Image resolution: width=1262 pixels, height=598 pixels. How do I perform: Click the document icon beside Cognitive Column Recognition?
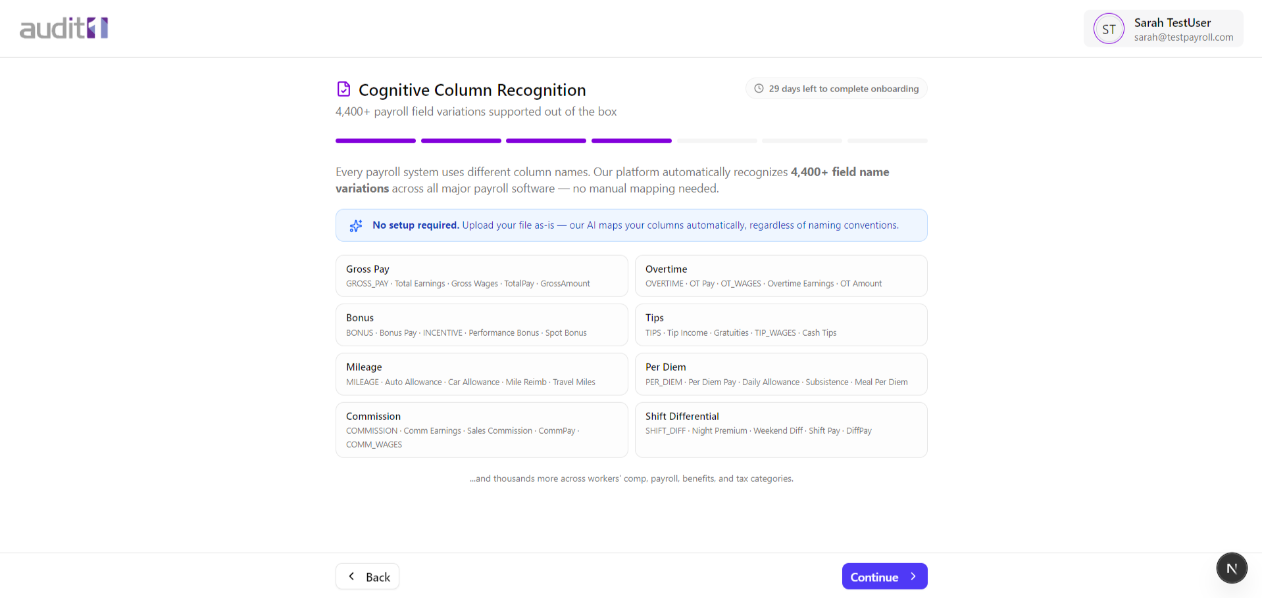pyautogui.click(x=343, y=89)
